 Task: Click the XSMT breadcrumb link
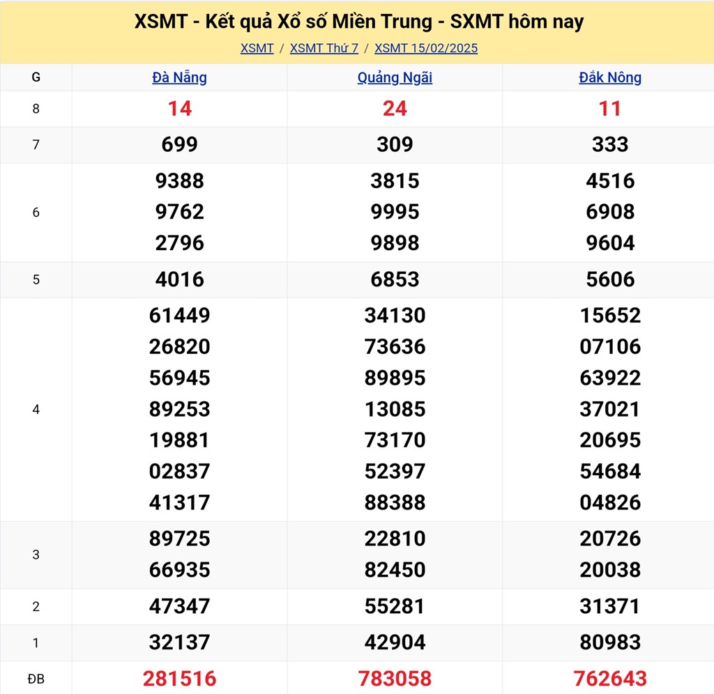[257, 48]
